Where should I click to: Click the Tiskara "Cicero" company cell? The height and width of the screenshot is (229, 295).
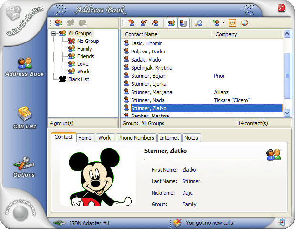pos(232,100)
